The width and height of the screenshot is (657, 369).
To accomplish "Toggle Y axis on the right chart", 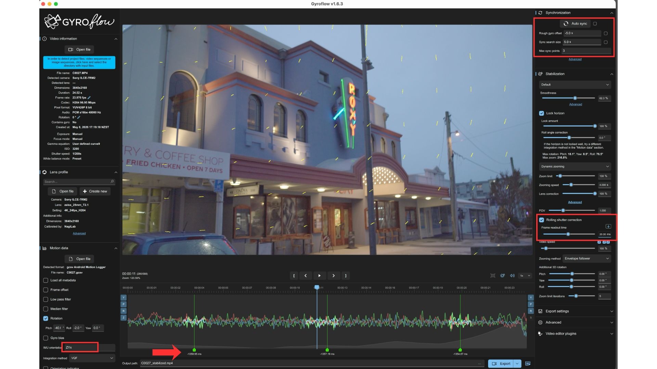I will [x=531, y=298].
